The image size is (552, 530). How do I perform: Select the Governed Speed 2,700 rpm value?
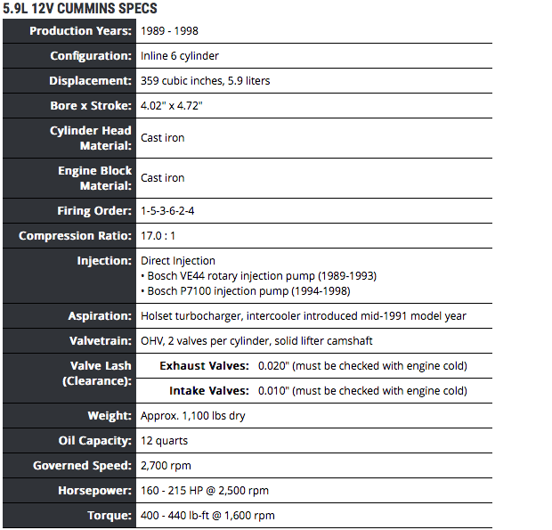click(x=166, y=466)
